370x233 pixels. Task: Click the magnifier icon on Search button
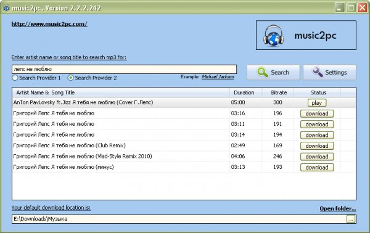[263, 72]
